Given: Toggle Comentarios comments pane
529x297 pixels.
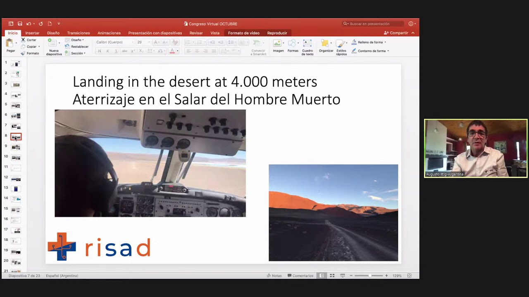Looking at the screenshot, I should (x=300, y=276).
